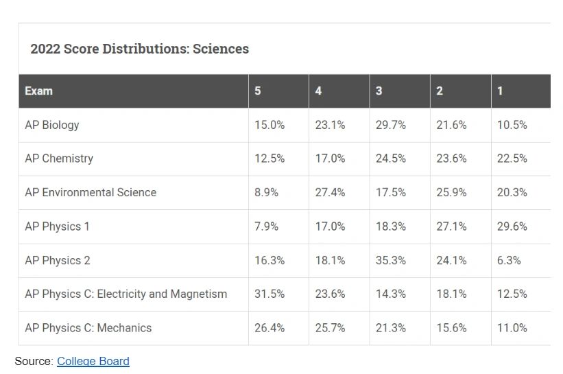Select the score "4" column header

click(x=318, y=91)
